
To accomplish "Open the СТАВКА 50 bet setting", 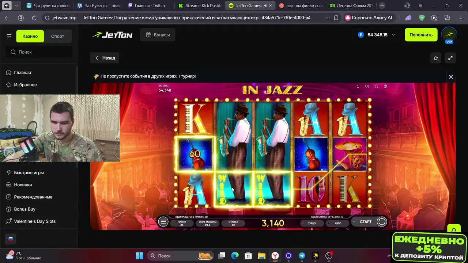I will pyautogui.click(x=233, y=223).
